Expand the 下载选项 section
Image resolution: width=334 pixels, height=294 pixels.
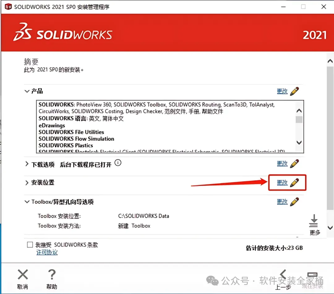coord(27,164)
